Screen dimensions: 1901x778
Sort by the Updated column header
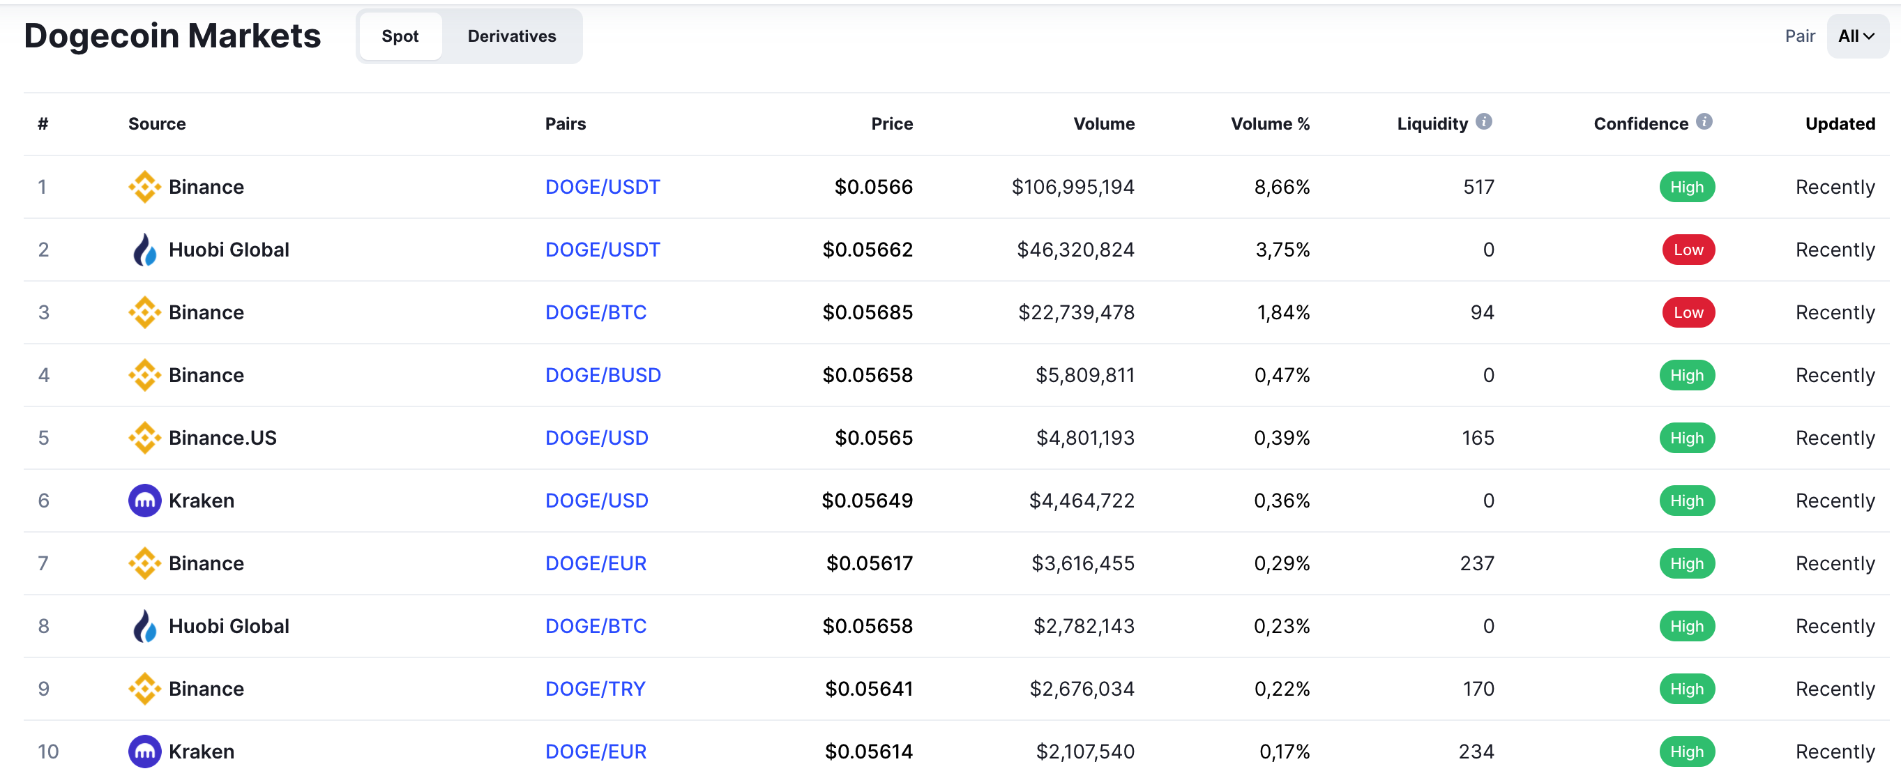(x=1840, y=123)
